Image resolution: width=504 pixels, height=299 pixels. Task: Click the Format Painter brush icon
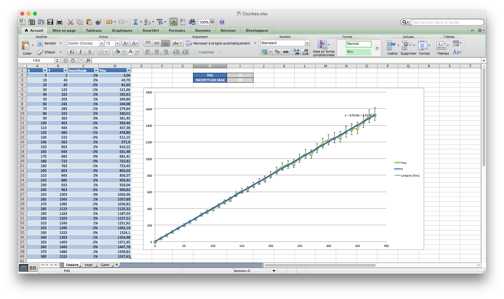[x=98, y=22]
